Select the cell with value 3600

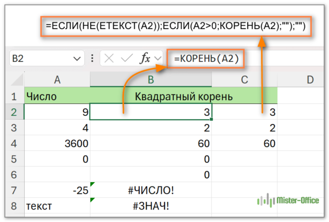click(x=57, y=144)
